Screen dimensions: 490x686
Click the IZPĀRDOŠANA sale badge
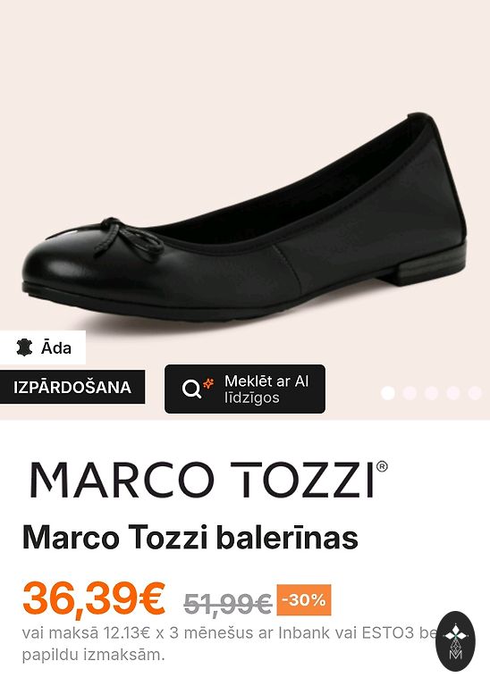(72, 387)
